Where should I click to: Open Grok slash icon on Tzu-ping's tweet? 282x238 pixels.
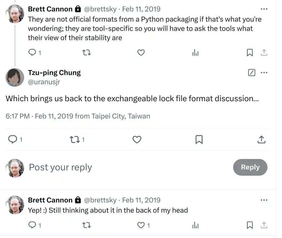252,73
